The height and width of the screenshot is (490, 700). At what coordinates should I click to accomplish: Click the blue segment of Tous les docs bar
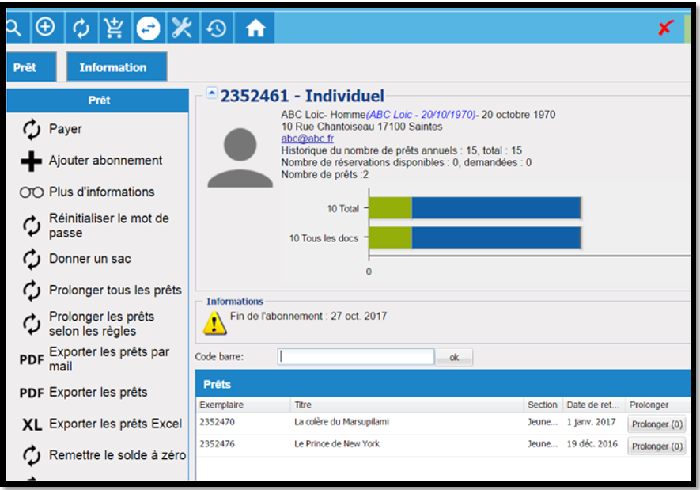496,237
